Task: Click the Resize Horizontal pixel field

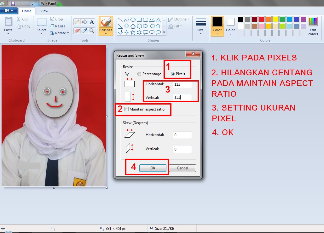Action: point(182,84)
